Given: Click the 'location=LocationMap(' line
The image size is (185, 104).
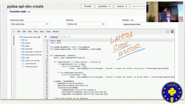Looking at the screenshot, I should pos(68,88).
